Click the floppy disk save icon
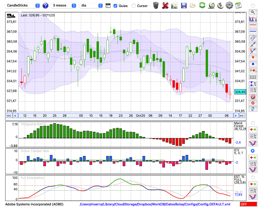 (183, 5)
